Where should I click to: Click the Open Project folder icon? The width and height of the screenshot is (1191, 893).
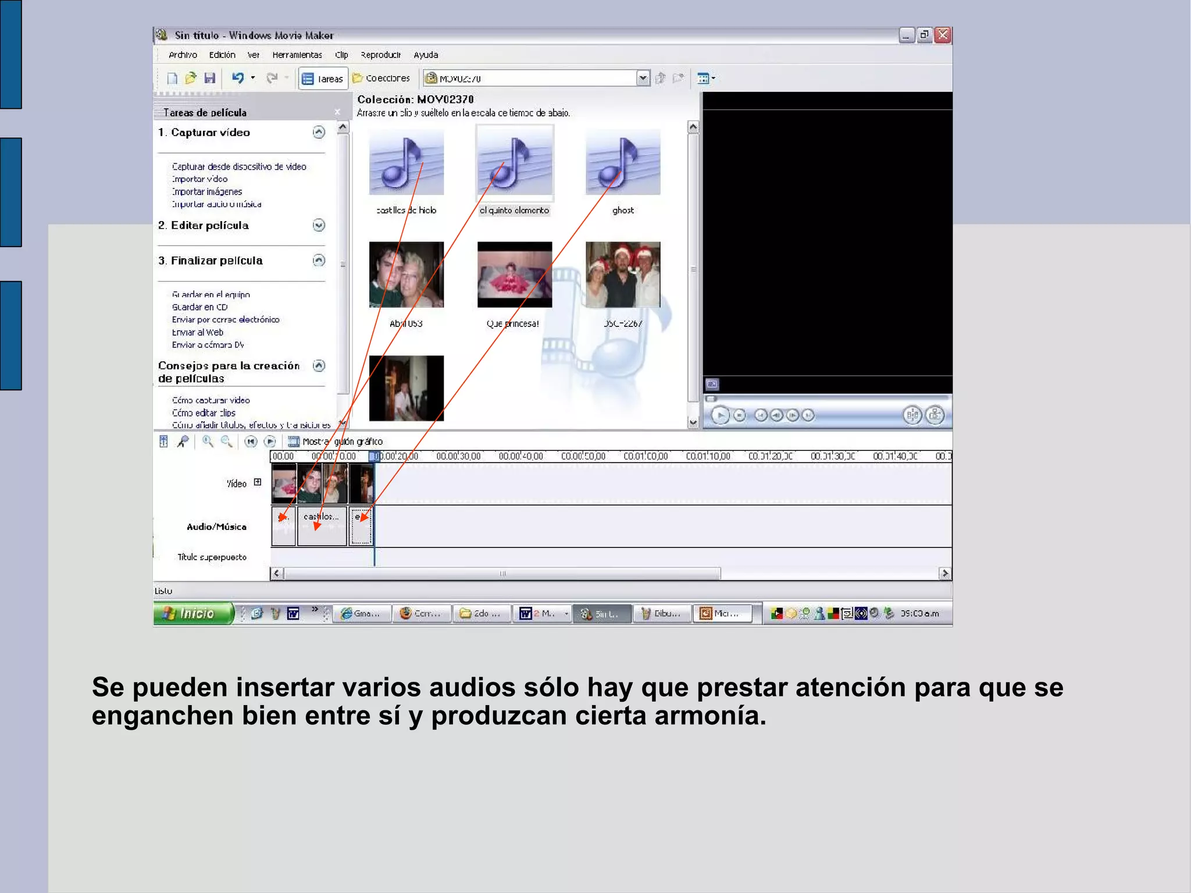point(191,78)
